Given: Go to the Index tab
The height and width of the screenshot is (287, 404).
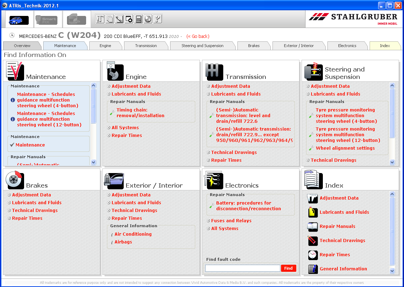Looking at the screenshot, I should point(385,46).
